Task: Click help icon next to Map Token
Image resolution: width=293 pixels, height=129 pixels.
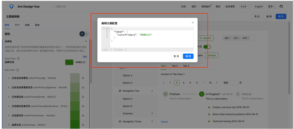Action: tap(18, 70)
